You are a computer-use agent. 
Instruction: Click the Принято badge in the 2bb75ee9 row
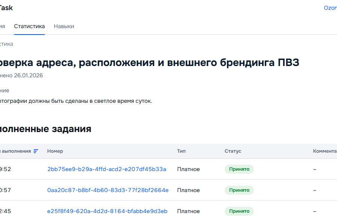point(239,169)
